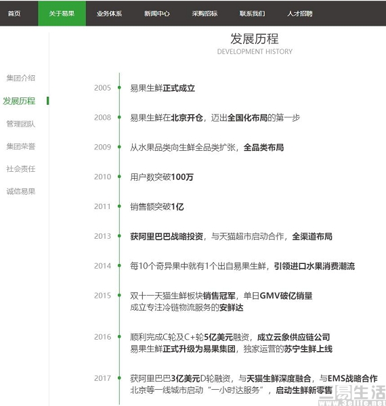Viewport: 386px width, 406px height.
Task: Click the 2005 timeline dot
Action: (119, 87)
